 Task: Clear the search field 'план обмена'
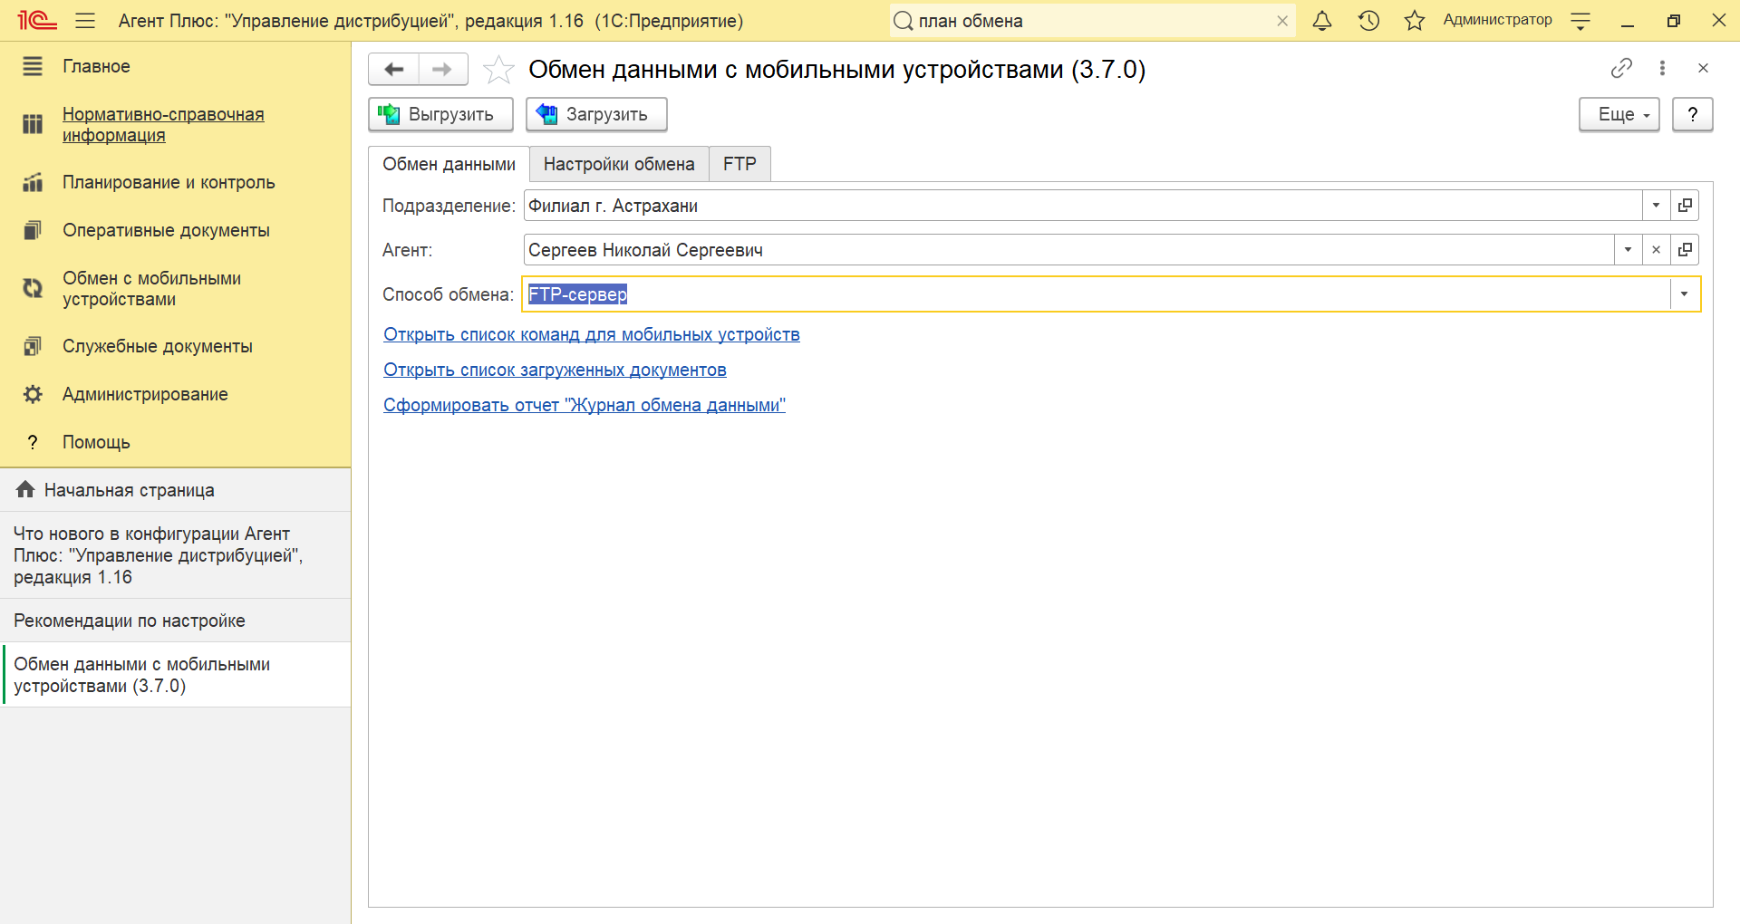[1282, 21]
